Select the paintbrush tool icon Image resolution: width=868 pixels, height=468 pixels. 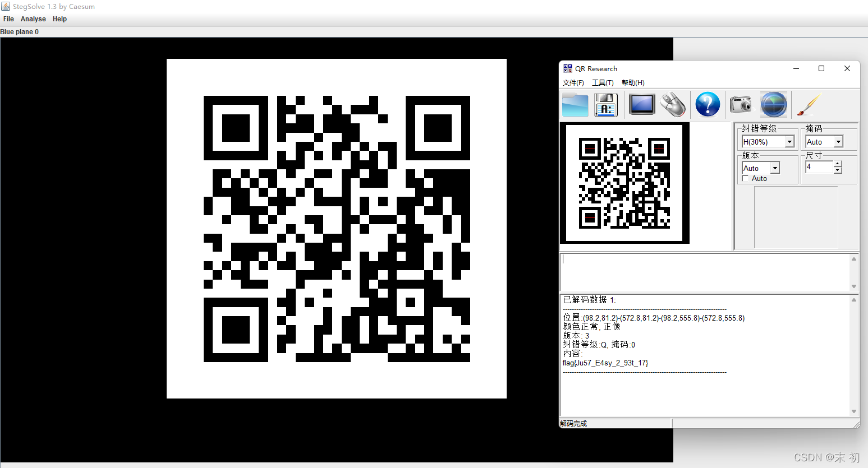point(809,105)
